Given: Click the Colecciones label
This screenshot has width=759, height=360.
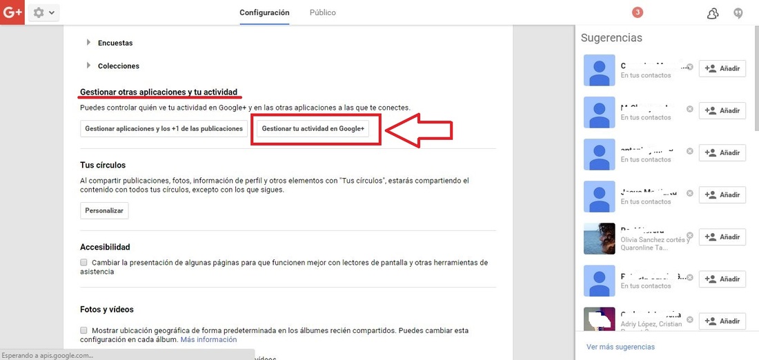Looking at the screenshot, I should click(x=119, y=66).
